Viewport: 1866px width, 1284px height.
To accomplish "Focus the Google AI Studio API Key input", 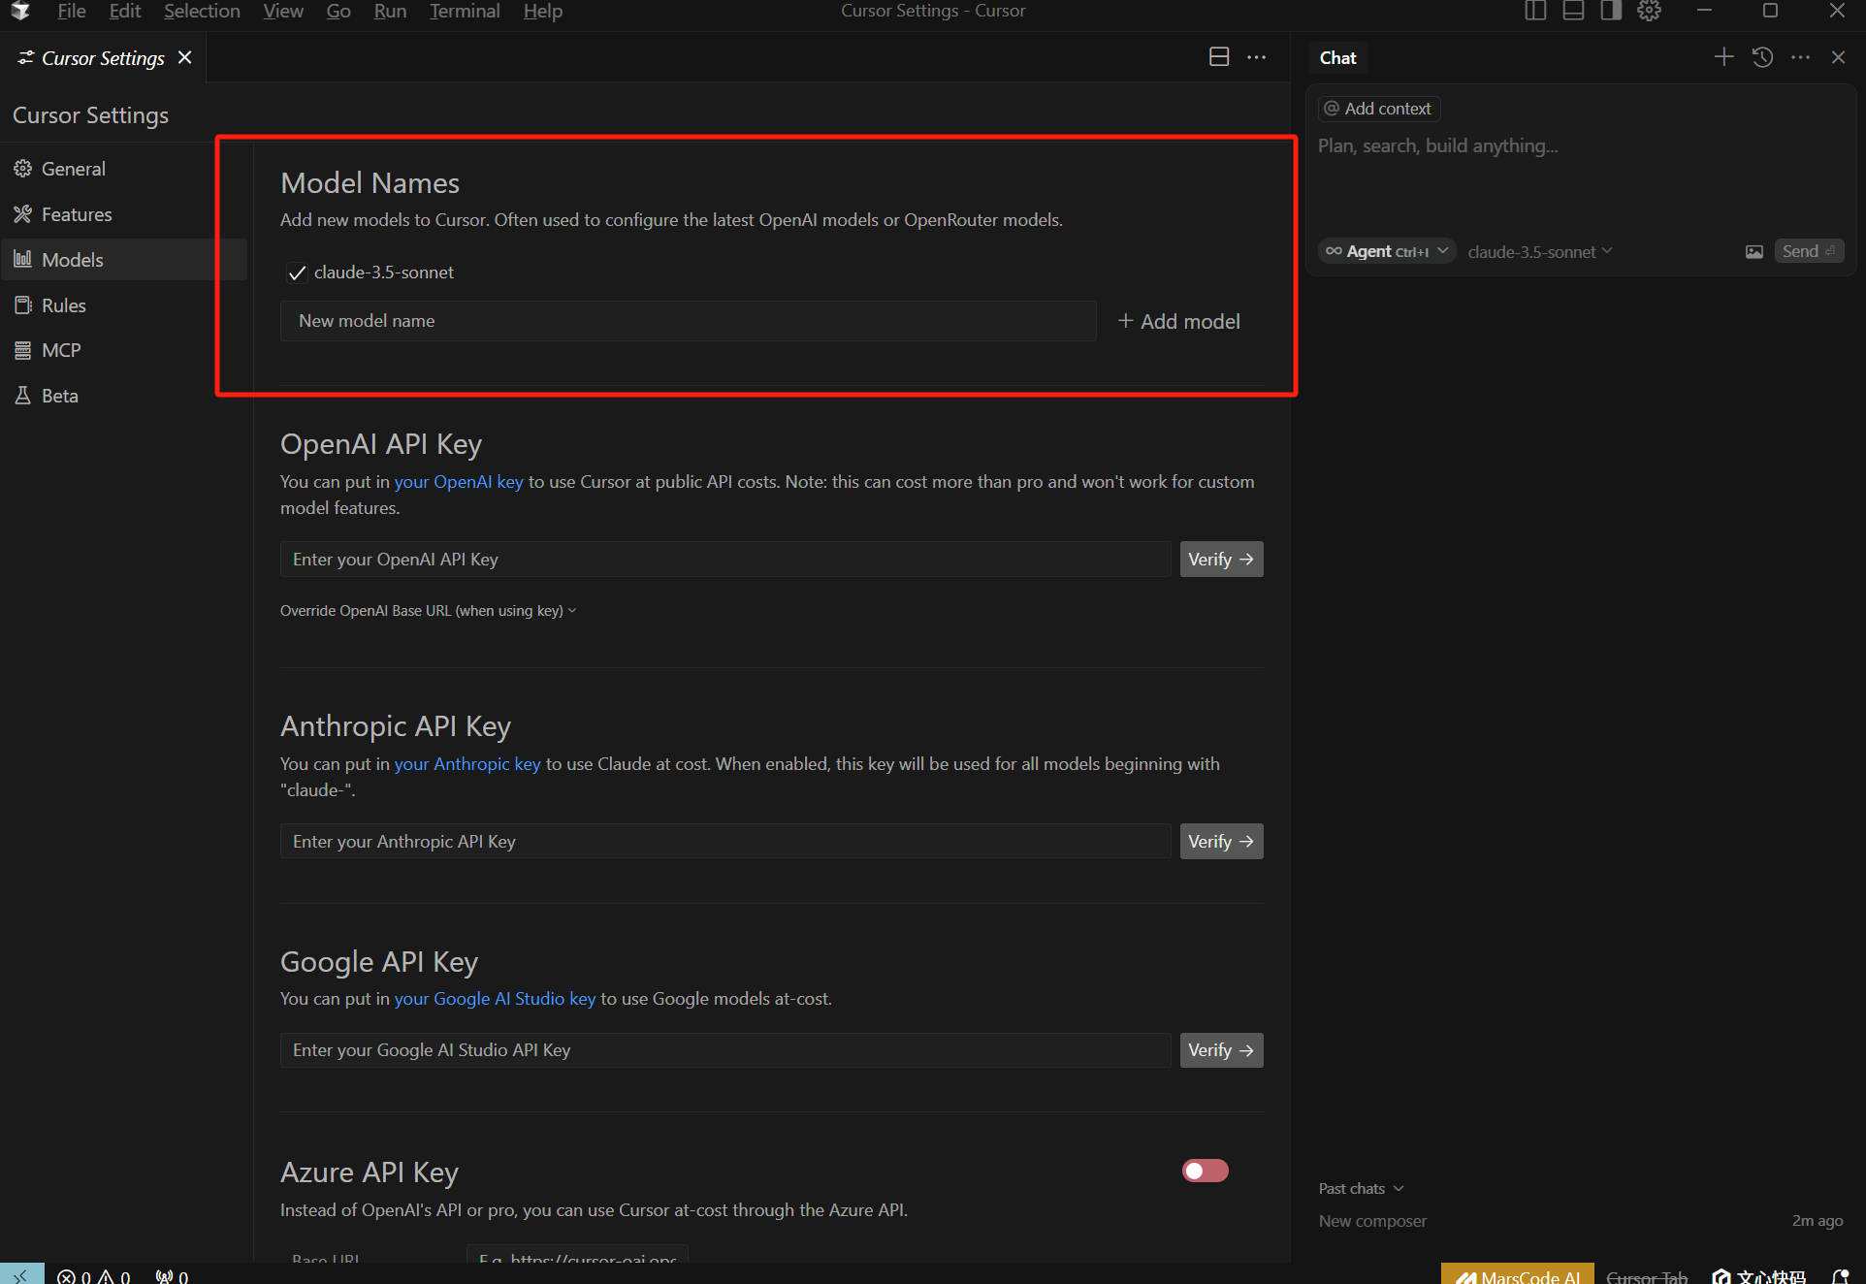I will [x=725, y=1050].
